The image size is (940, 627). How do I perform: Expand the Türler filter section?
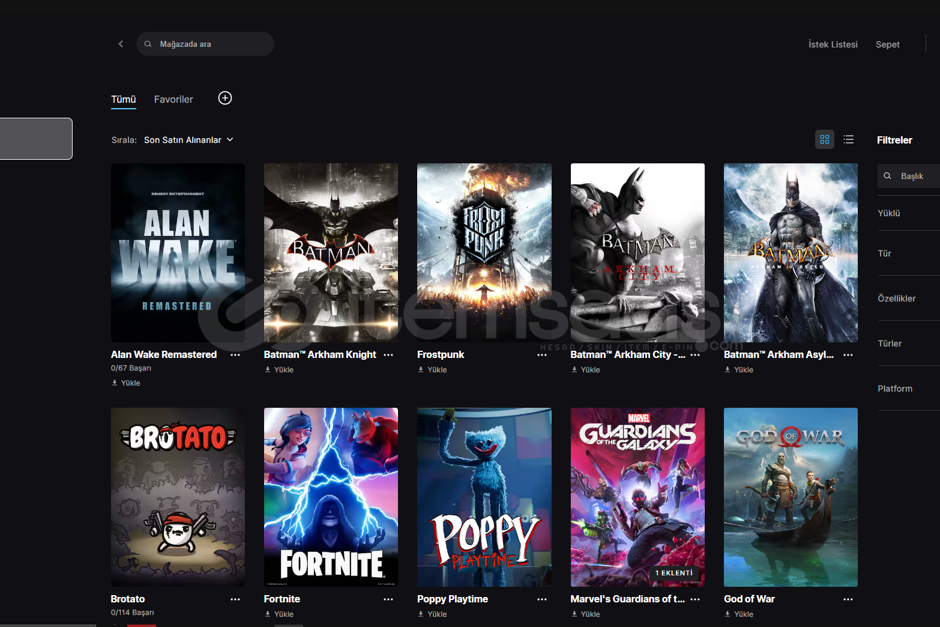pos(908,344)
